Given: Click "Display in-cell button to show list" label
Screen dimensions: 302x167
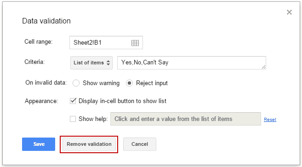Looking at the screenshot, I should 122,101.
